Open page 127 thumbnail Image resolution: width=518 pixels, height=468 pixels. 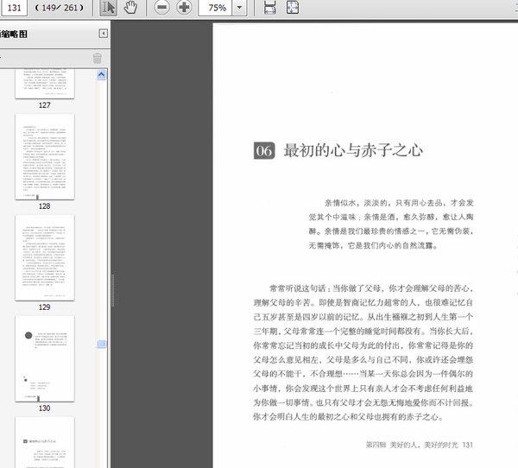pyautogui.click(x=45, y=84)
